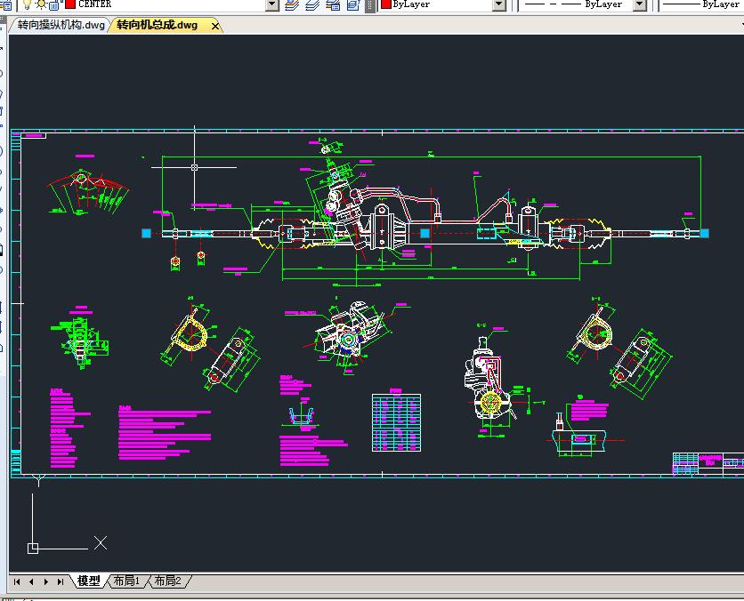Close the 转向机总成.dwg tab
This screenshot has height=601, width=744.
click(x=215, y=26)
